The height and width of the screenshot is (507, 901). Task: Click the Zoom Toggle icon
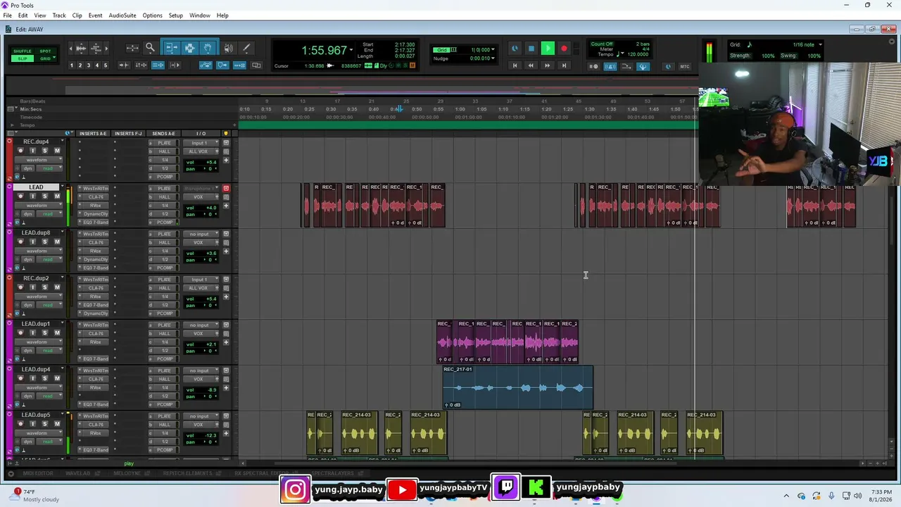(132, 48)
